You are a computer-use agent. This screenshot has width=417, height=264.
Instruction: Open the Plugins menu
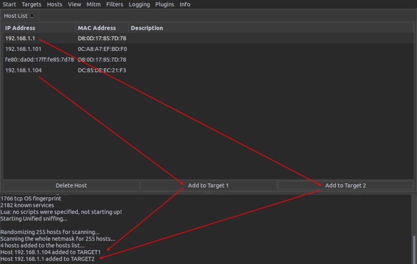click(x=165, y=4)
